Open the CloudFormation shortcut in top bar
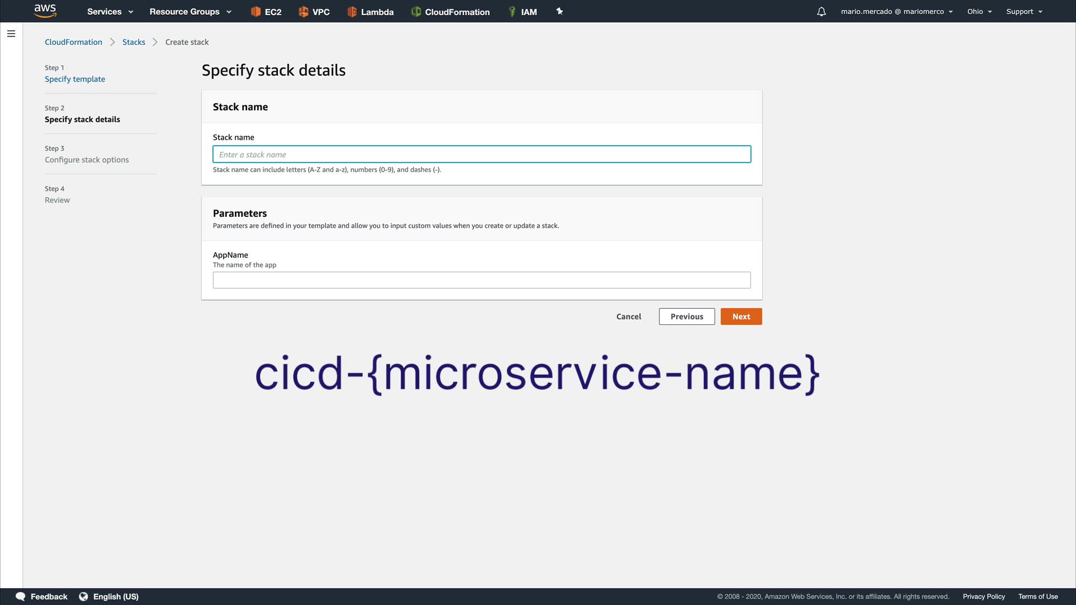The width and height of the screenshot is (1076, 605). tap(450, 12)
